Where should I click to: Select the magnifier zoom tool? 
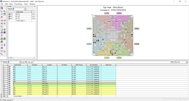[x=4, y=11]
